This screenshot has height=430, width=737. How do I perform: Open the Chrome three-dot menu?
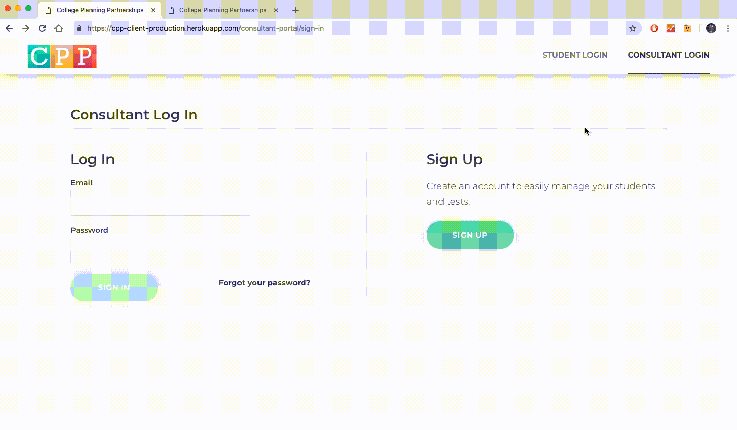(x=728, y=28)
